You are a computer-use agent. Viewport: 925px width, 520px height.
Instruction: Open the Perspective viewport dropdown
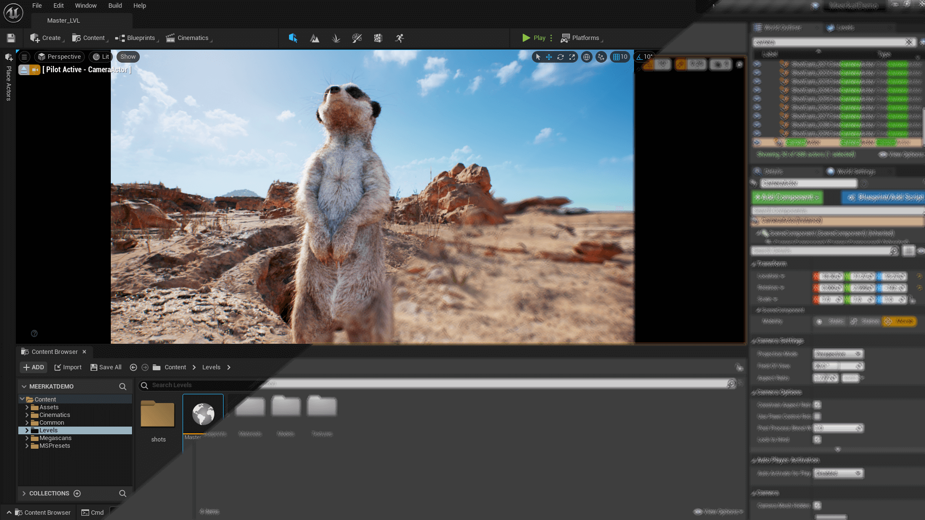59,56
